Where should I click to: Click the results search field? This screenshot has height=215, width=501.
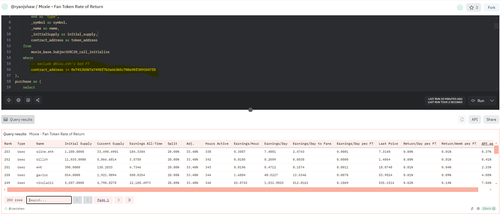coord(49,200)
